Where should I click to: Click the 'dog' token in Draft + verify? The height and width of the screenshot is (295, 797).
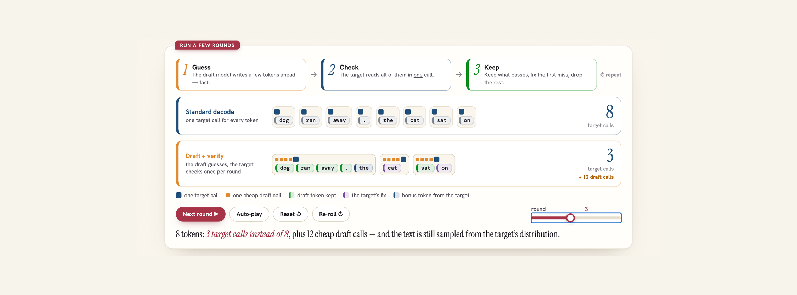(x=284, y=168)
